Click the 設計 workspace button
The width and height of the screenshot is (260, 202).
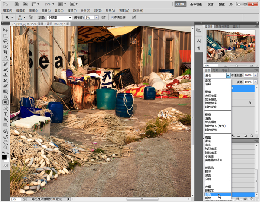(x=211, y=4)
